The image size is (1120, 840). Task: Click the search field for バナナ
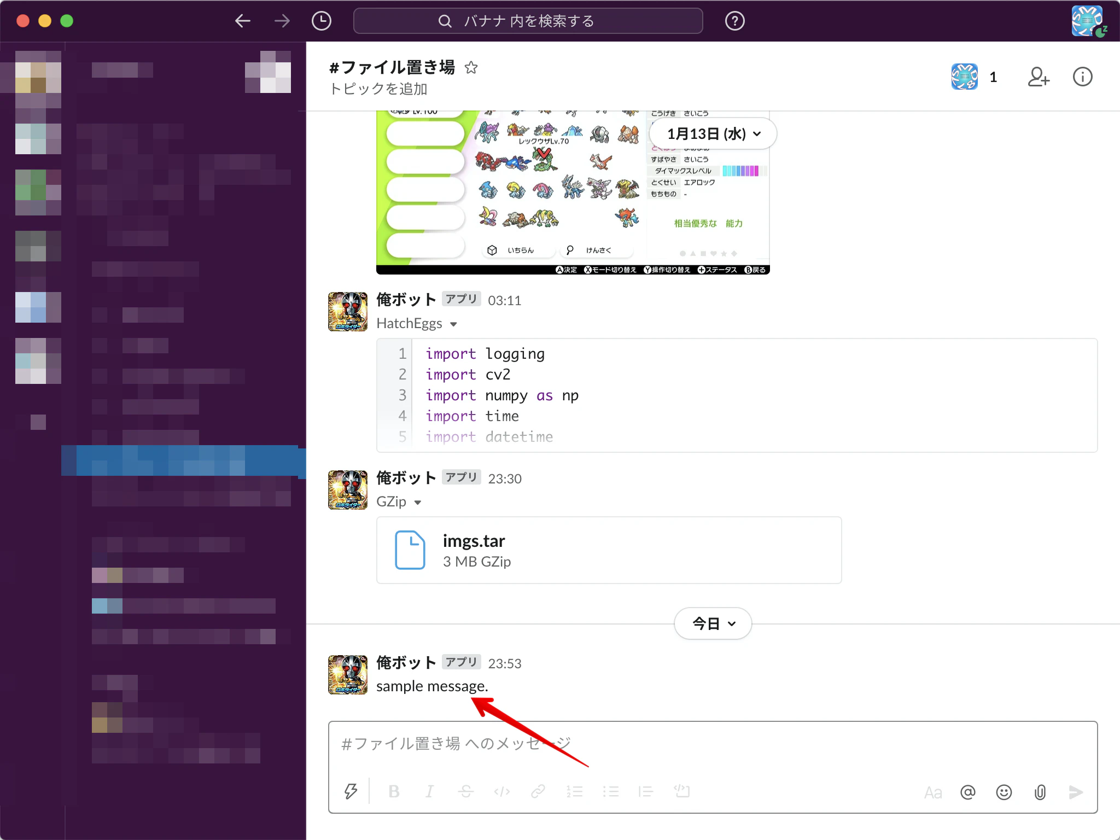pyautogui.click(x=528, y=21)
